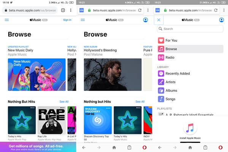Click See All in middle screen Nothing but Hits
228x152 pixels.
click(x=140, y=101)
